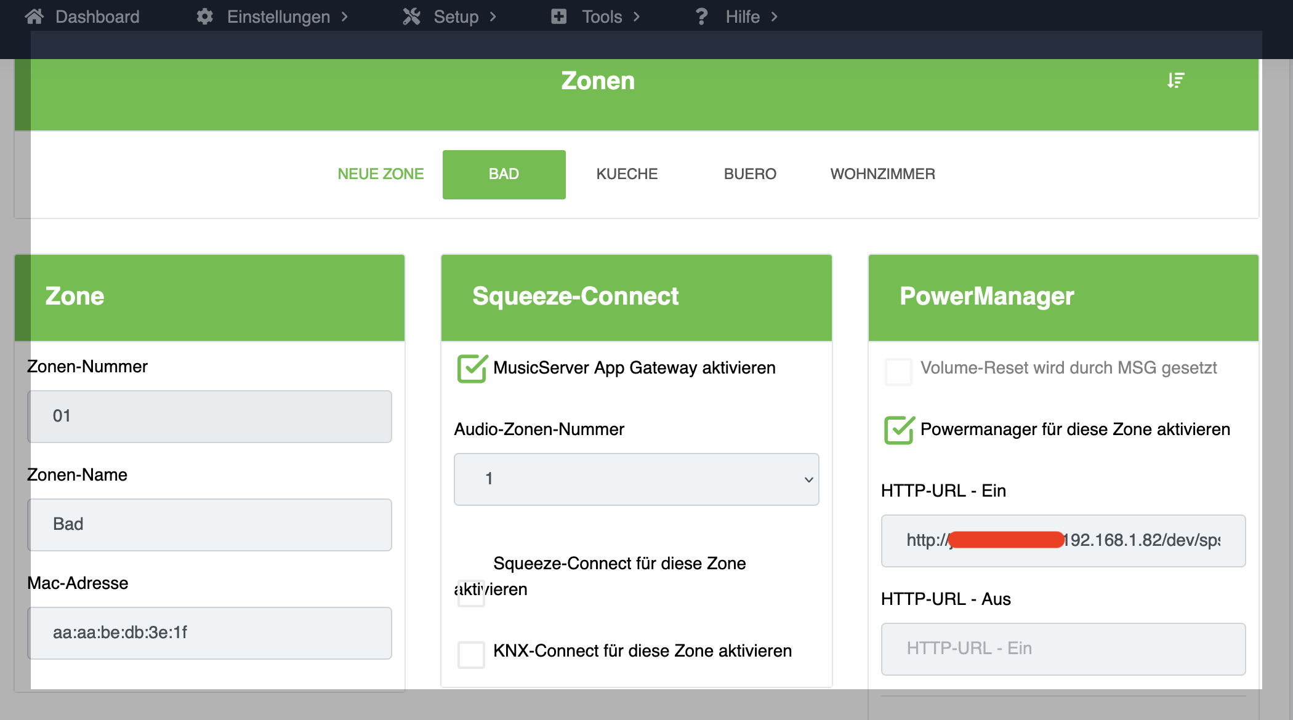Disable MusicServer App Gateway checkbox
This screenshot has height=720, width=1293.
click(472, 369)
